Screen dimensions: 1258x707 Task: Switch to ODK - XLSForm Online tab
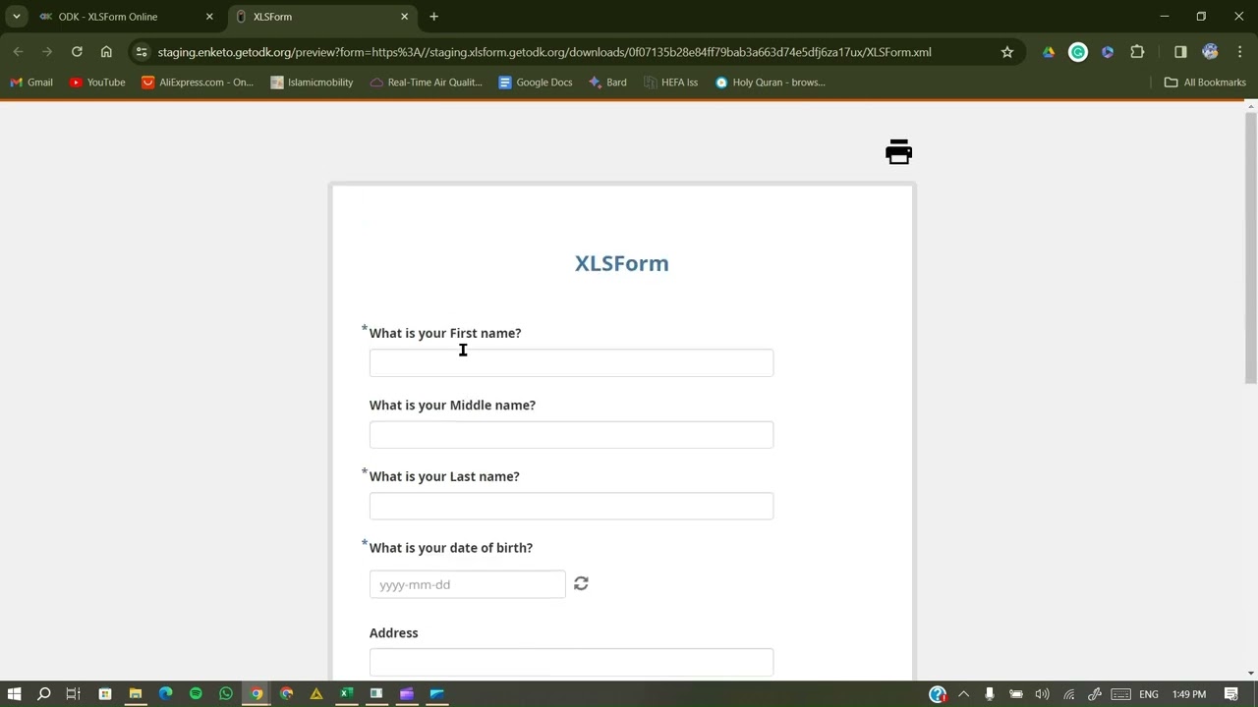pos(127,17)
